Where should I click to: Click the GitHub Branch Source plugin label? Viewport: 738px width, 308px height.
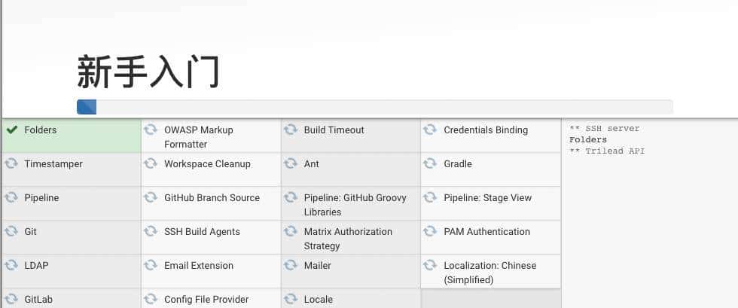tap(212, 197)
